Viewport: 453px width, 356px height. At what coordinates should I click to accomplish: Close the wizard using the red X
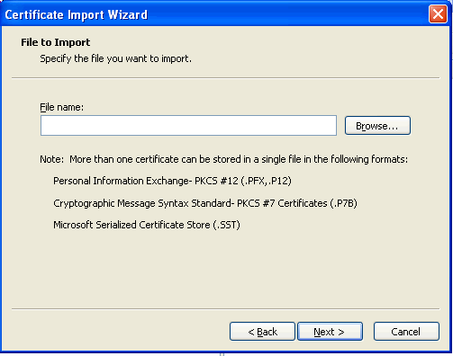438,13
